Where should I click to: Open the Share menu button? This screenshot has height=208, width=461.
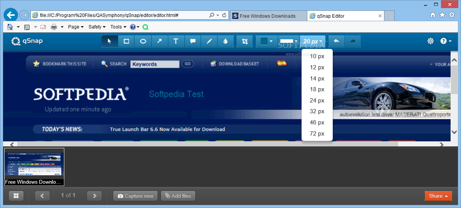438,196
